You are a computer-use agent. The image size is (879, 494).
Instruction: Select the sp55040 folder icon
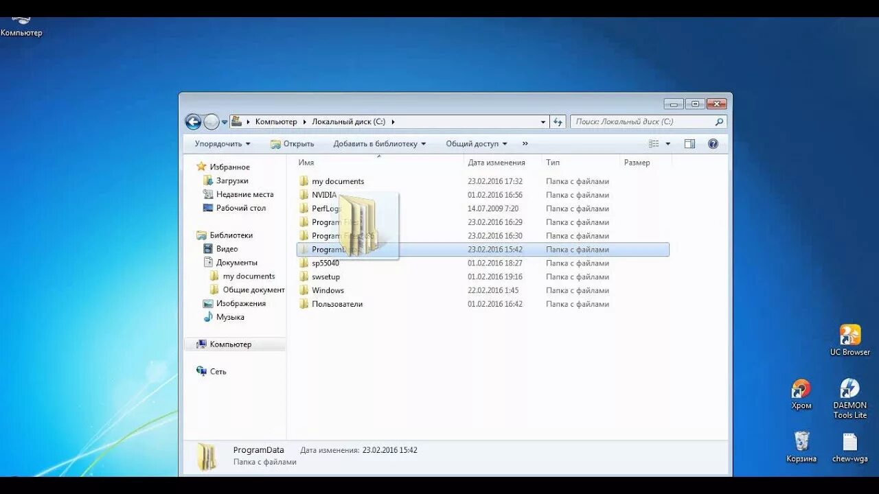pyautogui.click(x=304, y=263)
